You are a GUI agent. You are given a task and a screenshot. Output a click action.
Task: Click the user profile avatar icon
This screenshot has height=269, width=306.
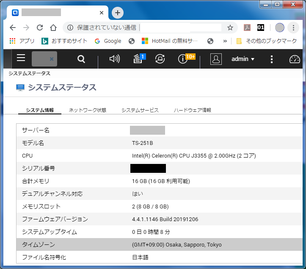216,59
